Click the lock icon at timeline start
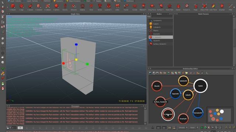Image resolution: width=236 pixels, height=132 pixels. [8, 128]
